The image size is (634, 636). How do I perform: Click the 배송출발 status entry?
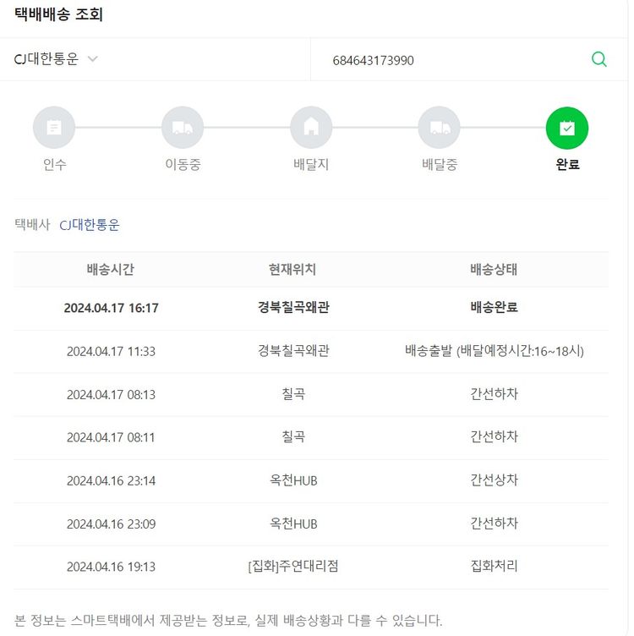(494, 351)
